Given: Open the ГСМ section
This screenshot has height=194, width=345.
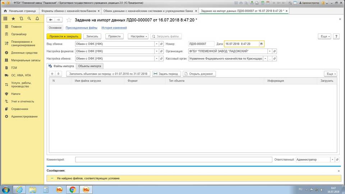Looking at the screenshot, I should pos(14,68).
